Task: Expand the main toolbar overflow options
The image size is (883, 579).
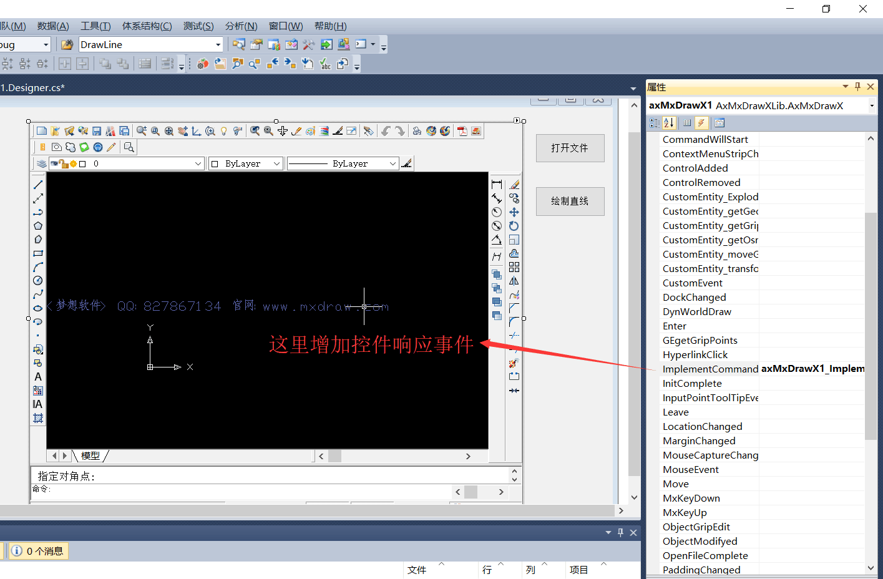Action: point(384,46)
